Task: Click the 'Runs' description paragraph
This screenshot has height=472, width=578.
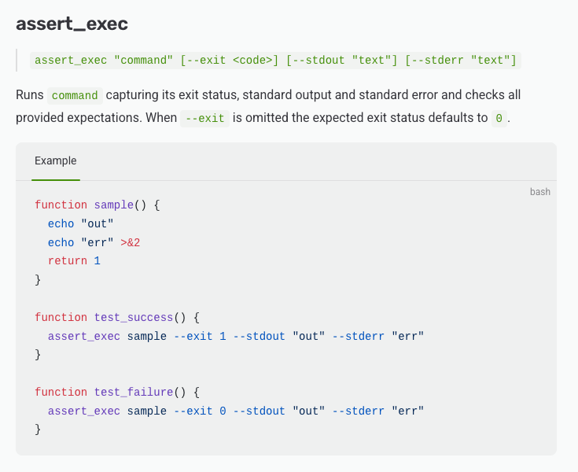Action: pos(268,106)
